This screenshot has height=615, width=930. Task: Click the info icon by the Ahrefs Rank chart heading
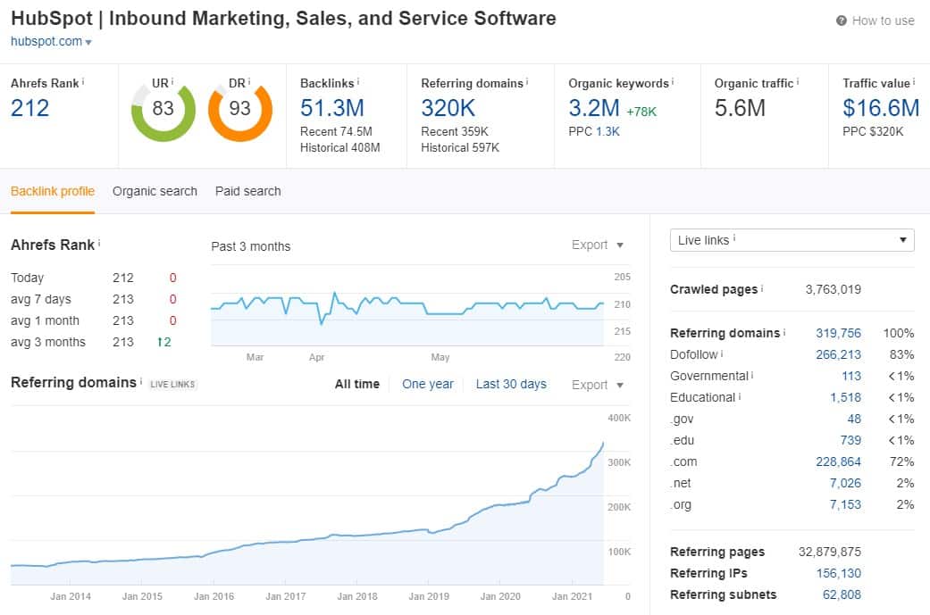coord(99,243)
